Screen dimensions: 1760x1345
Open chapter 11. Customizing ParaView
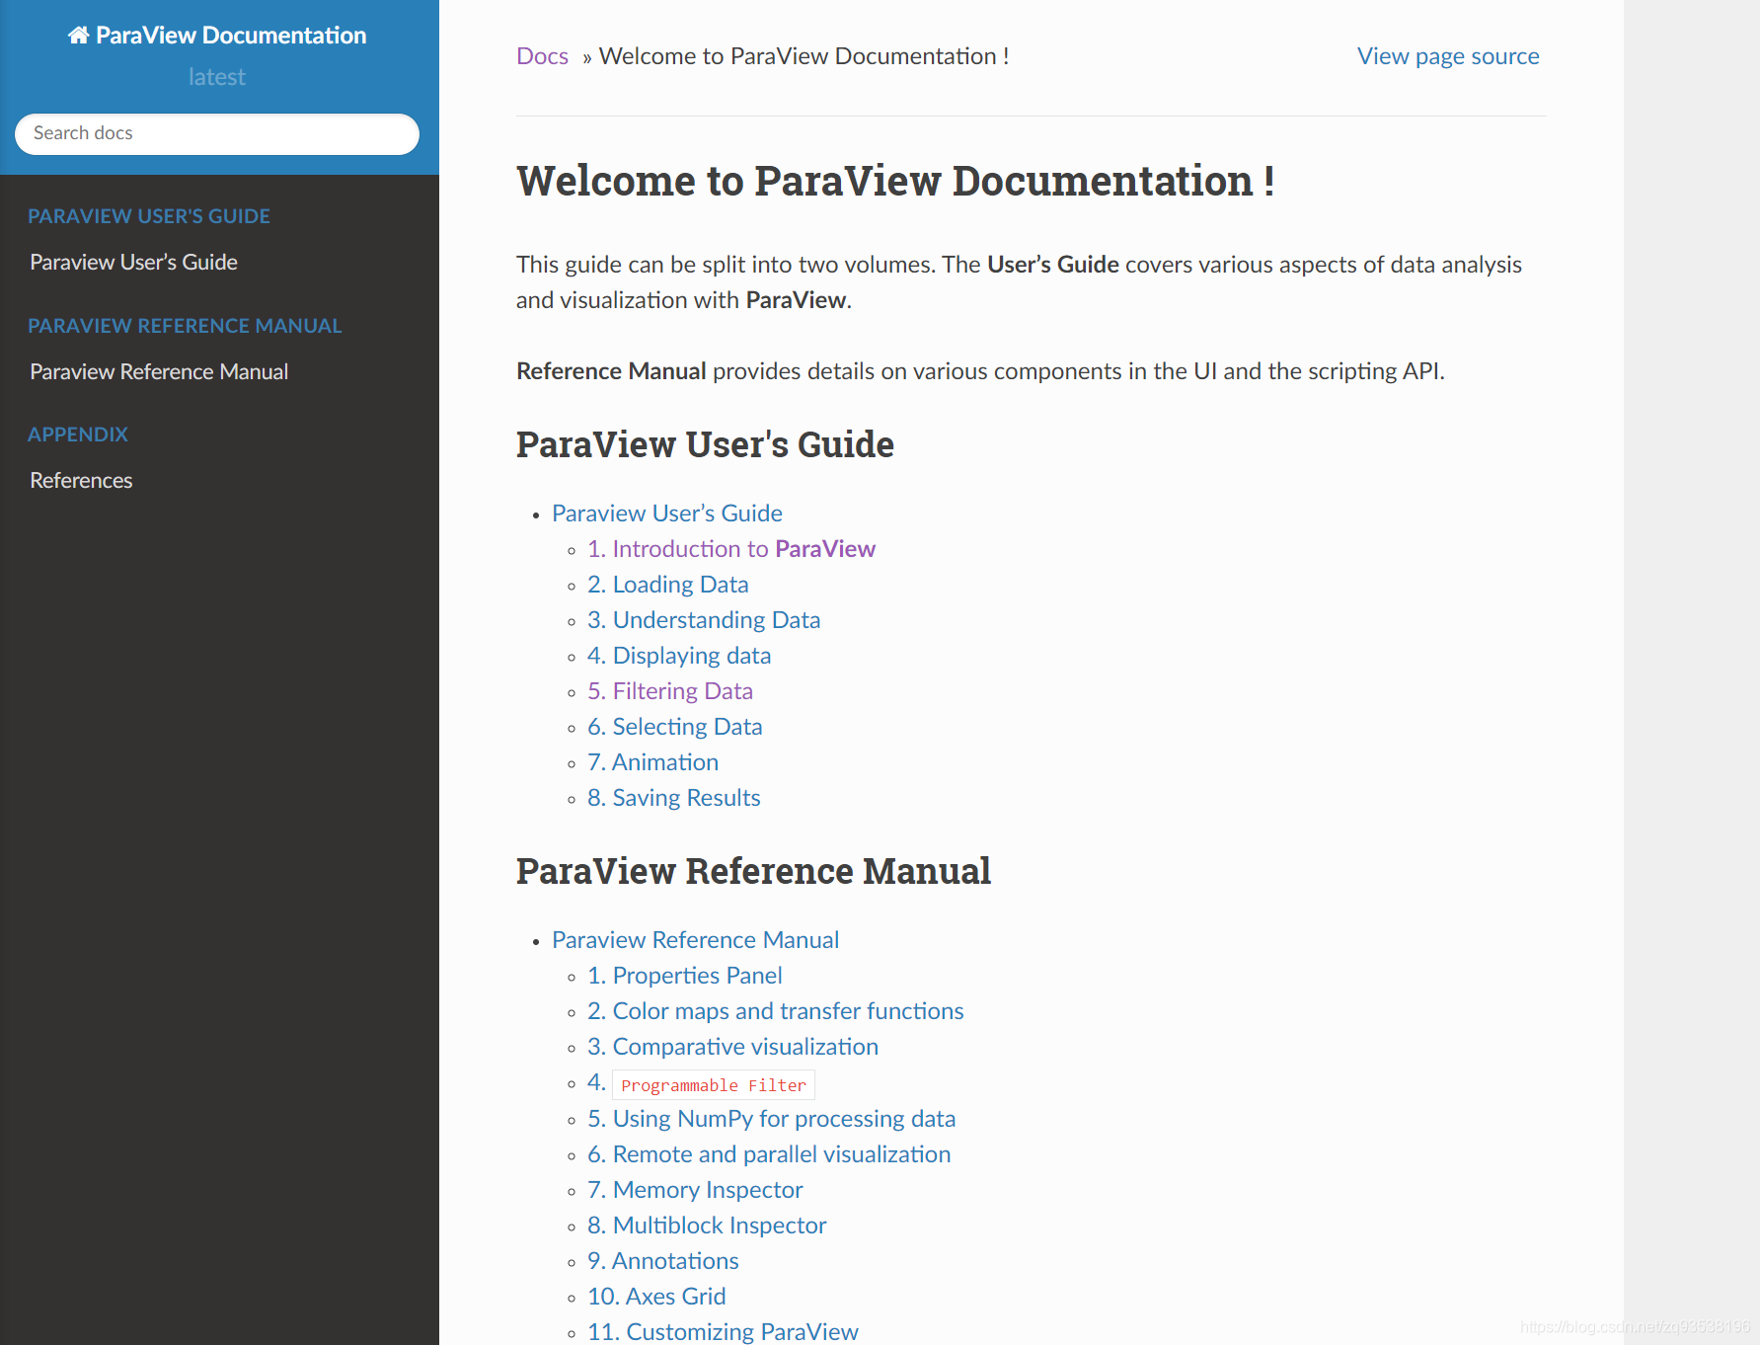point(722,1331)
